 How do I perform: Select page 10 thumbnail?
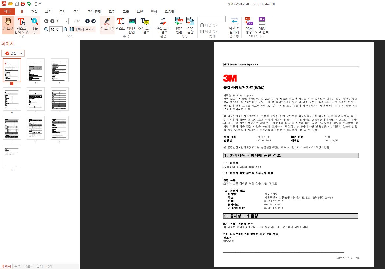coord(12,157)
